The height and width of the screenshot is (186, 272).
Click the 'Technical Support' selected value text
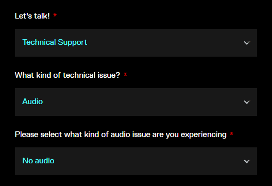(55, 42)
